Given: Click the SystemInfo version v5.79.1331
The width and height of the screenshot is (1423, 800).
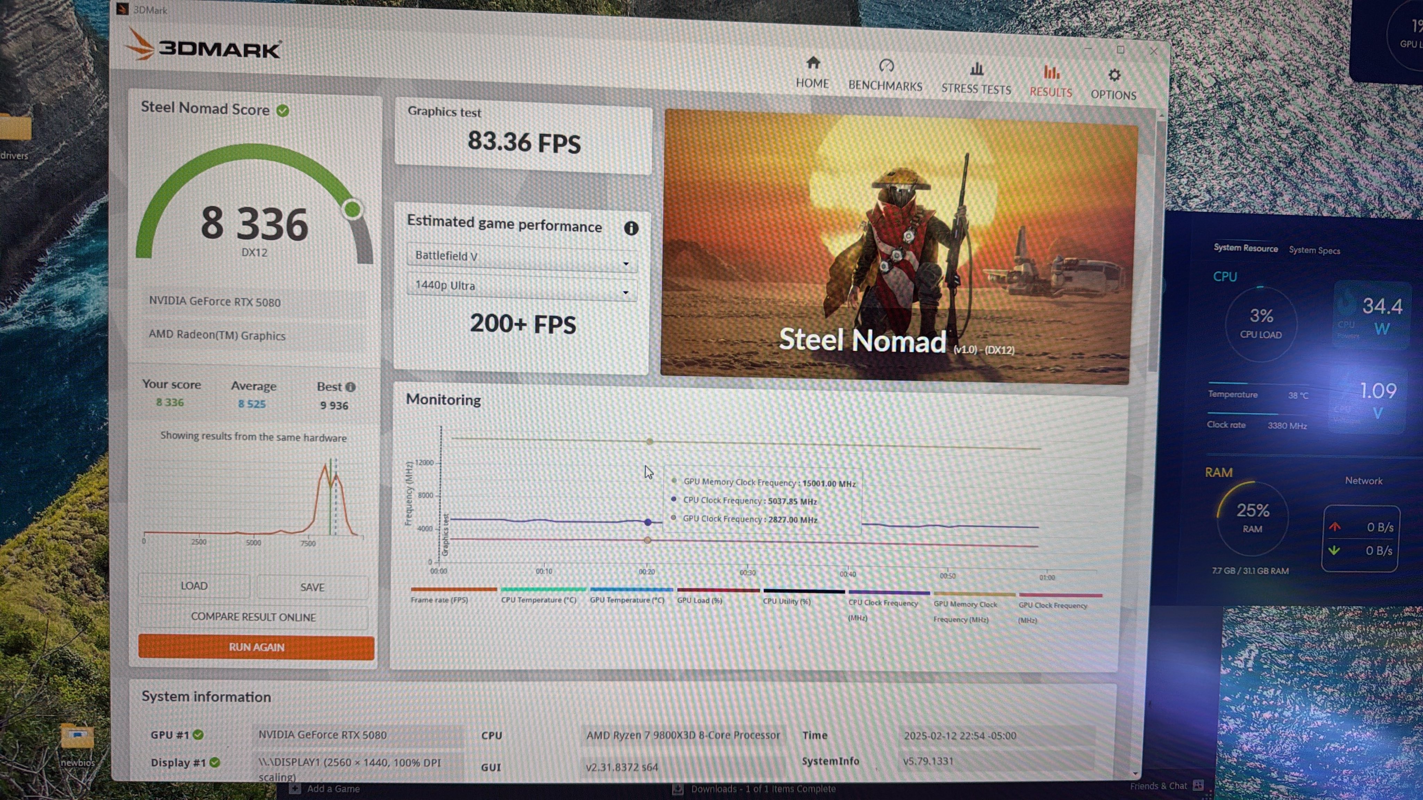Looking at the screenshot, I should (x=928, y=761).
